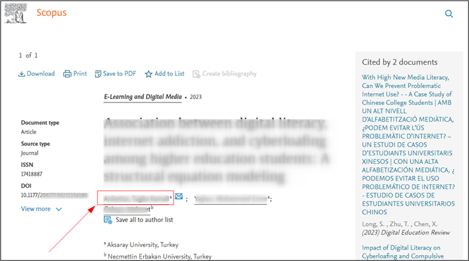Viewport: 469px width, 261px height.
Task: Click Add to List text
Action: pos(170,74)
